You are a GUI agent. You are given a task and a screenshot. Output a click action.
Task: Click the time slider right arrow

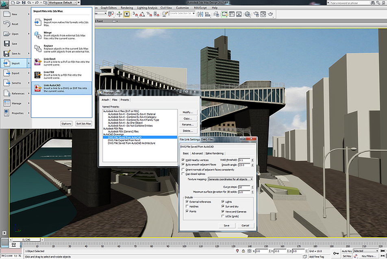42,240
